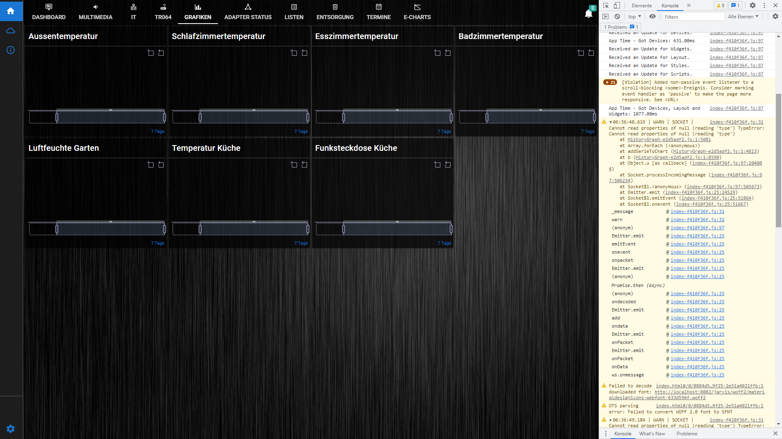Switch to the MULTIMEDIA tab
This screenshot has width=782, height=439.
[96, 11]
